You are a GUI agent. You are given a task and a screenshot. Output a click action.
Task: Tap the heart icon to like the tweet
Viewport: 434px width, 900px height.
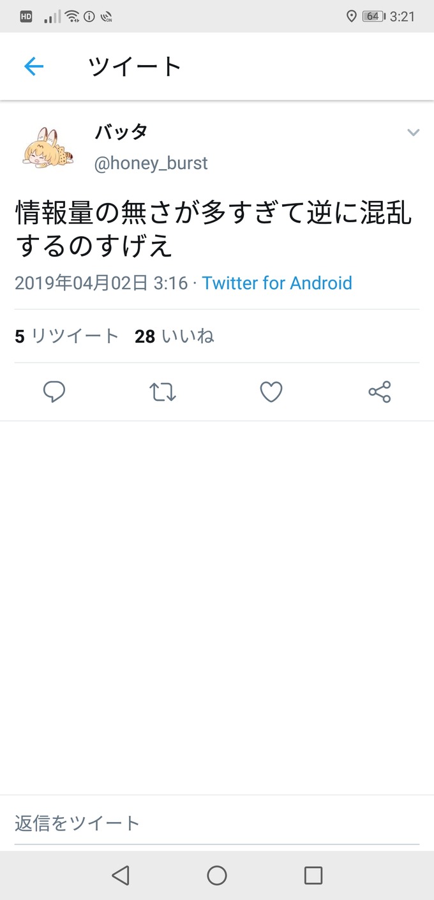271,391
